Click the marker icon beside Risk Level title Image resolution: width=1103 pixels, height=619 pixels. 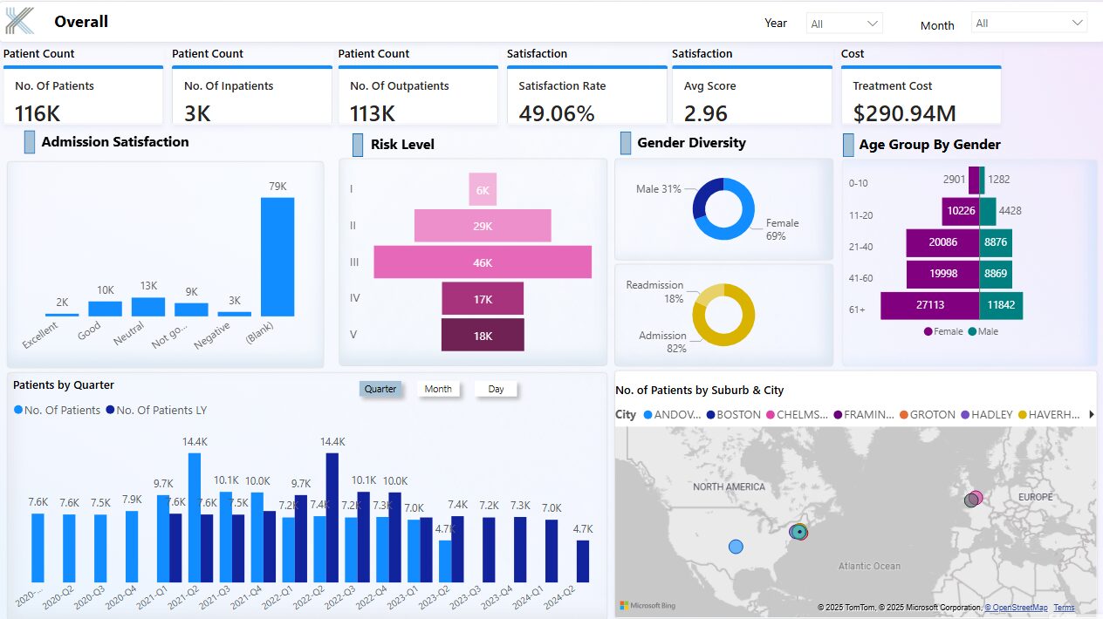358,145
